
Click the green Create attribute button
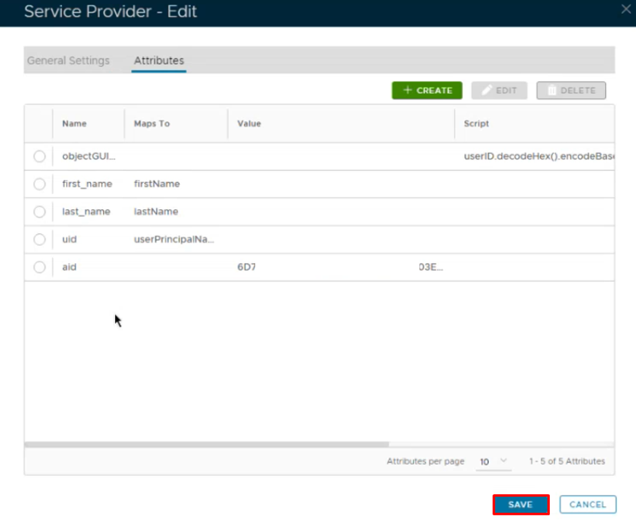click(427, 90)
